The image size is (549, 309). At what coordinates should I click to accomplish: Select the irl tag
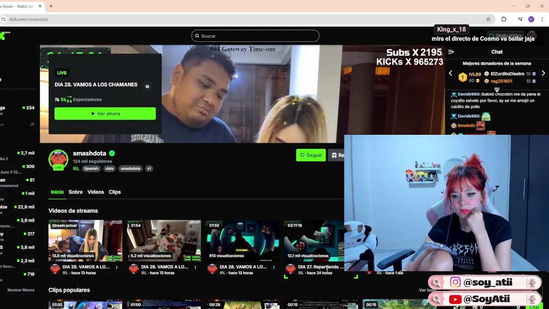point(149,169)
